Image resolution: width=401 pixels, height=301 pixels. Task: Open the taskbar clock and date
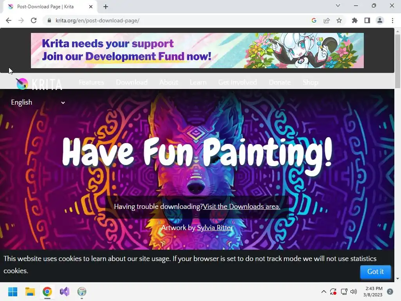373,292
